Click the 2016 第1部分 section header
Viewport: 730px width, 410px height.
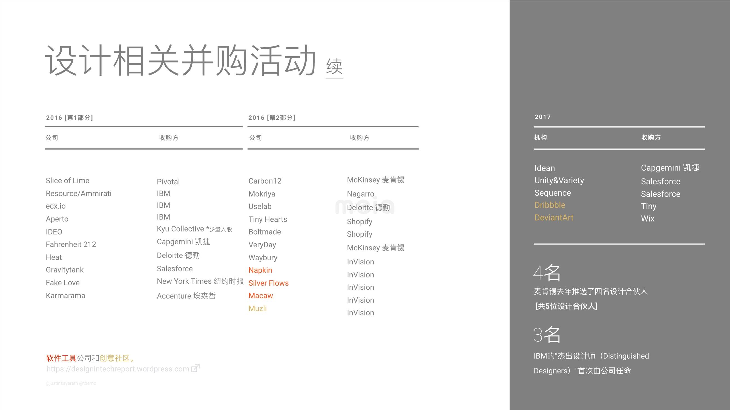70,118
